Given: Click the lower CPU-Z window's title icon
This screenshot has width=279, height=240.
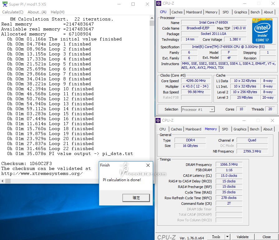Looking at the screenshot, I should click(159, 120).
